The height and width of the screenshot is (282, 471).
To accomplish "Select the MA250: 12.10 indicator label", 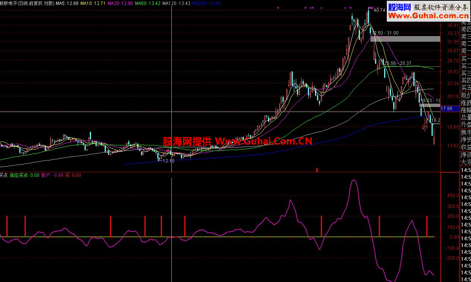I will click(206, 3).
